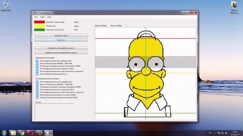Screen dimensions: 243x136
Task: Click the green bottom-of-head color swatch
Action: coord(39,30)
